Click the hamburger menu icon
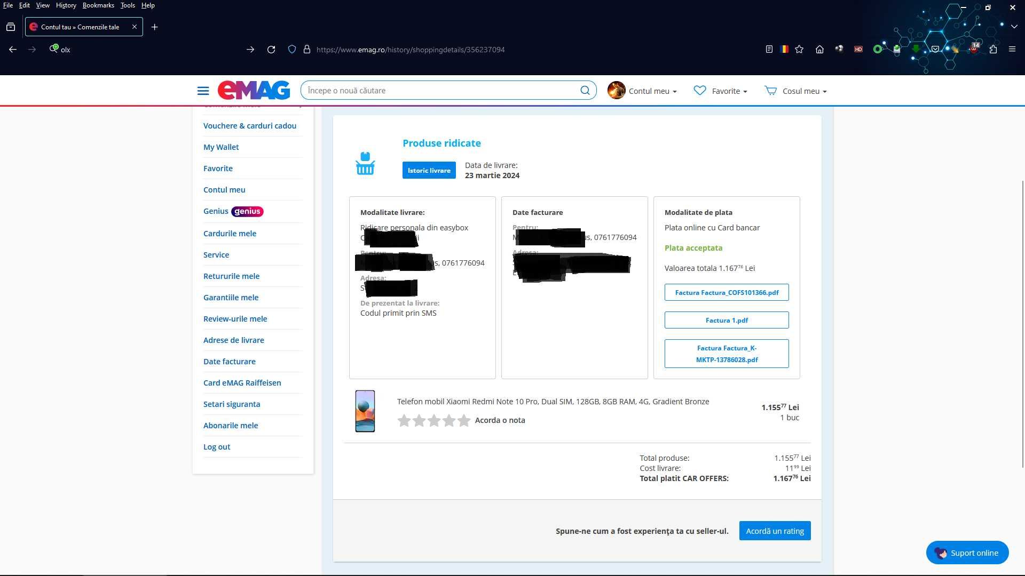This screenshot has height=576, width=1025. (203, 90)
